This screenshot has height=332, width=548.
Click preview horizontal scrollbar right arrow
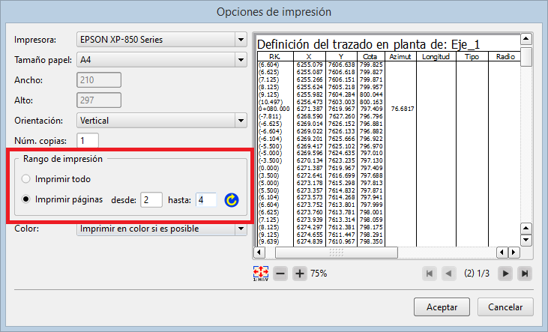pos(514,253)
